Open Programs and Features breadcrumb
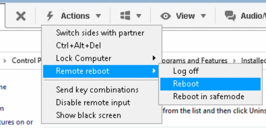Viewport: 266px width, 128px height. click(195, 61)
